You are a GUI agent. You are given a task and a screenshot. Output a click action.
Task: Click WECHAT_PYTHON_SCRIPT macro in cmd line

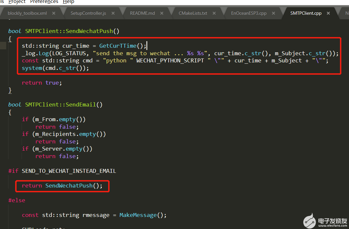pos(170,61)
